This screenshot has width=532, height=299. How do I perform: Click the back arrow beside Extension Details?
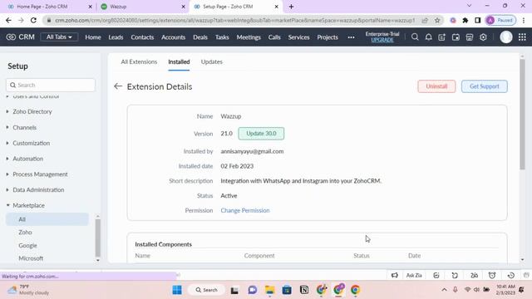point(118,86)
